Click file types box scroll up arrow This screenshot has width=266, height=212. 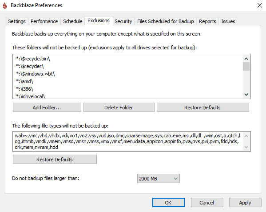(246, 136)
